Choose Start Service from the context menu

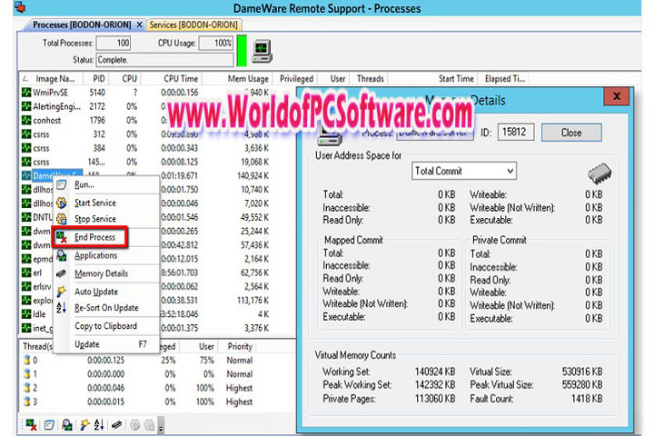[106, 203]
